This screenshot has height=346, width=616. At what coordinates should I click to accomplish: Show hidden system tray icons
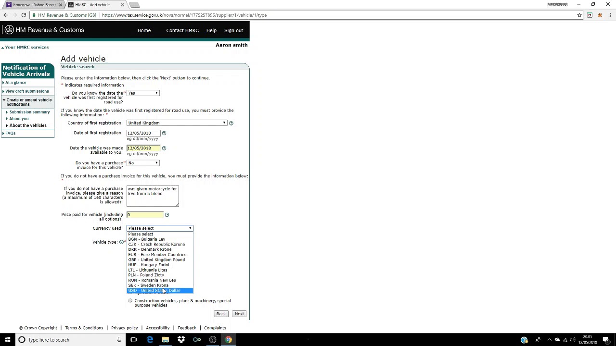[x=549, y=340]
